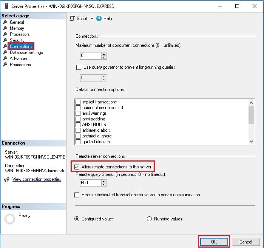The image size is (264, 248).
Task: Check the ansi warnings option
Action: [78, 113]
